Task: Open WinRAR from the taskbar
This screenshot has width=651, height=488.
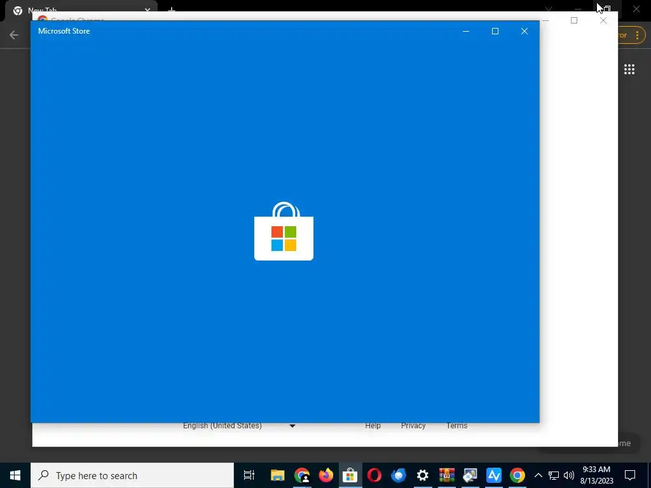Action: coord(446,475)
